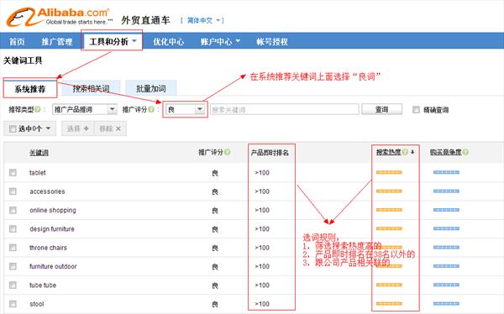Click keyword text 'throne chairs'

(x=48, y=248)
